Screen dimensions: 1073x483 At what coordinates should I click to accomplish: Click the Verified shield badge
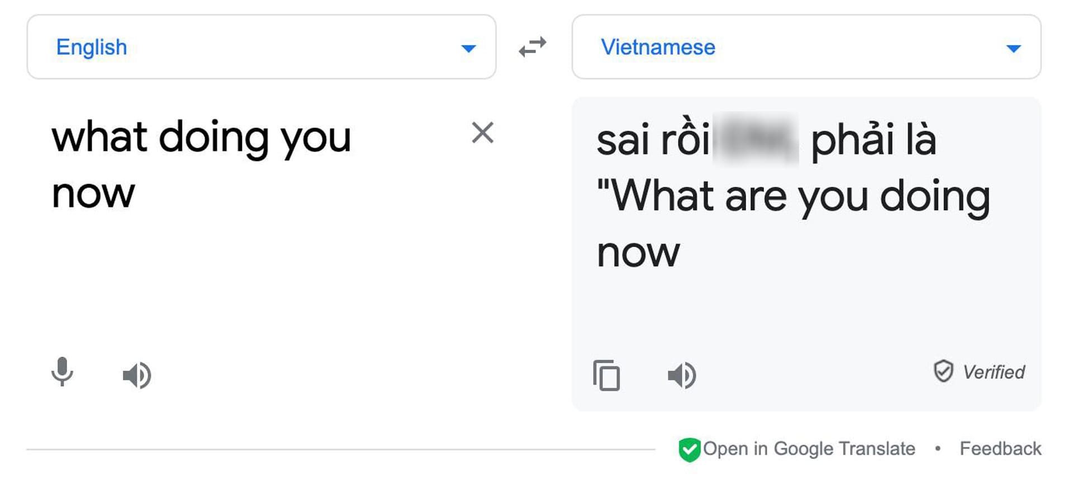pos(944,371)
